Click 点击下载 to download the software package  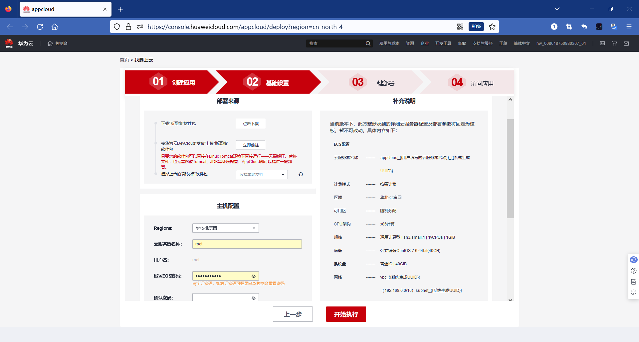250,123
